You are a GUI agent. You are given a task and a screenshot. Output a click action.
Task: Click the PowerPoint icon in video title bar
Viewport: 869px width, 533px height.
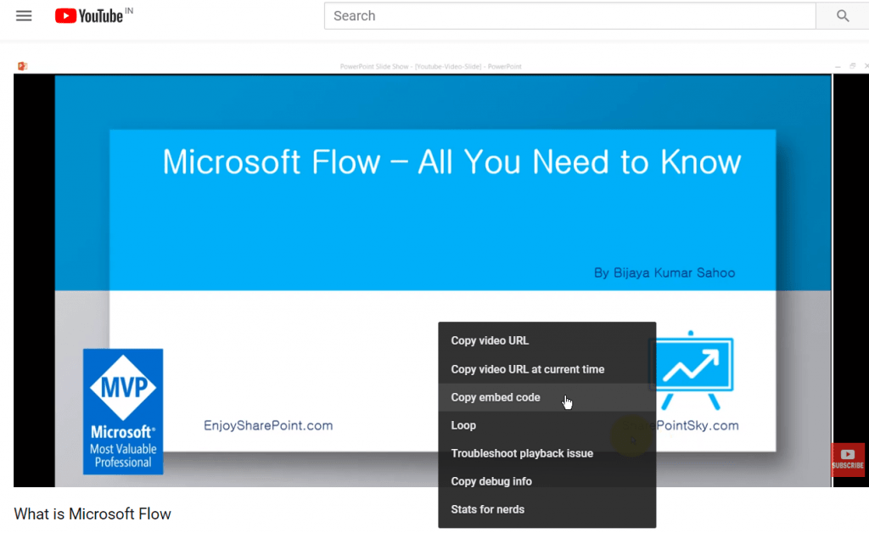(22, 66)
